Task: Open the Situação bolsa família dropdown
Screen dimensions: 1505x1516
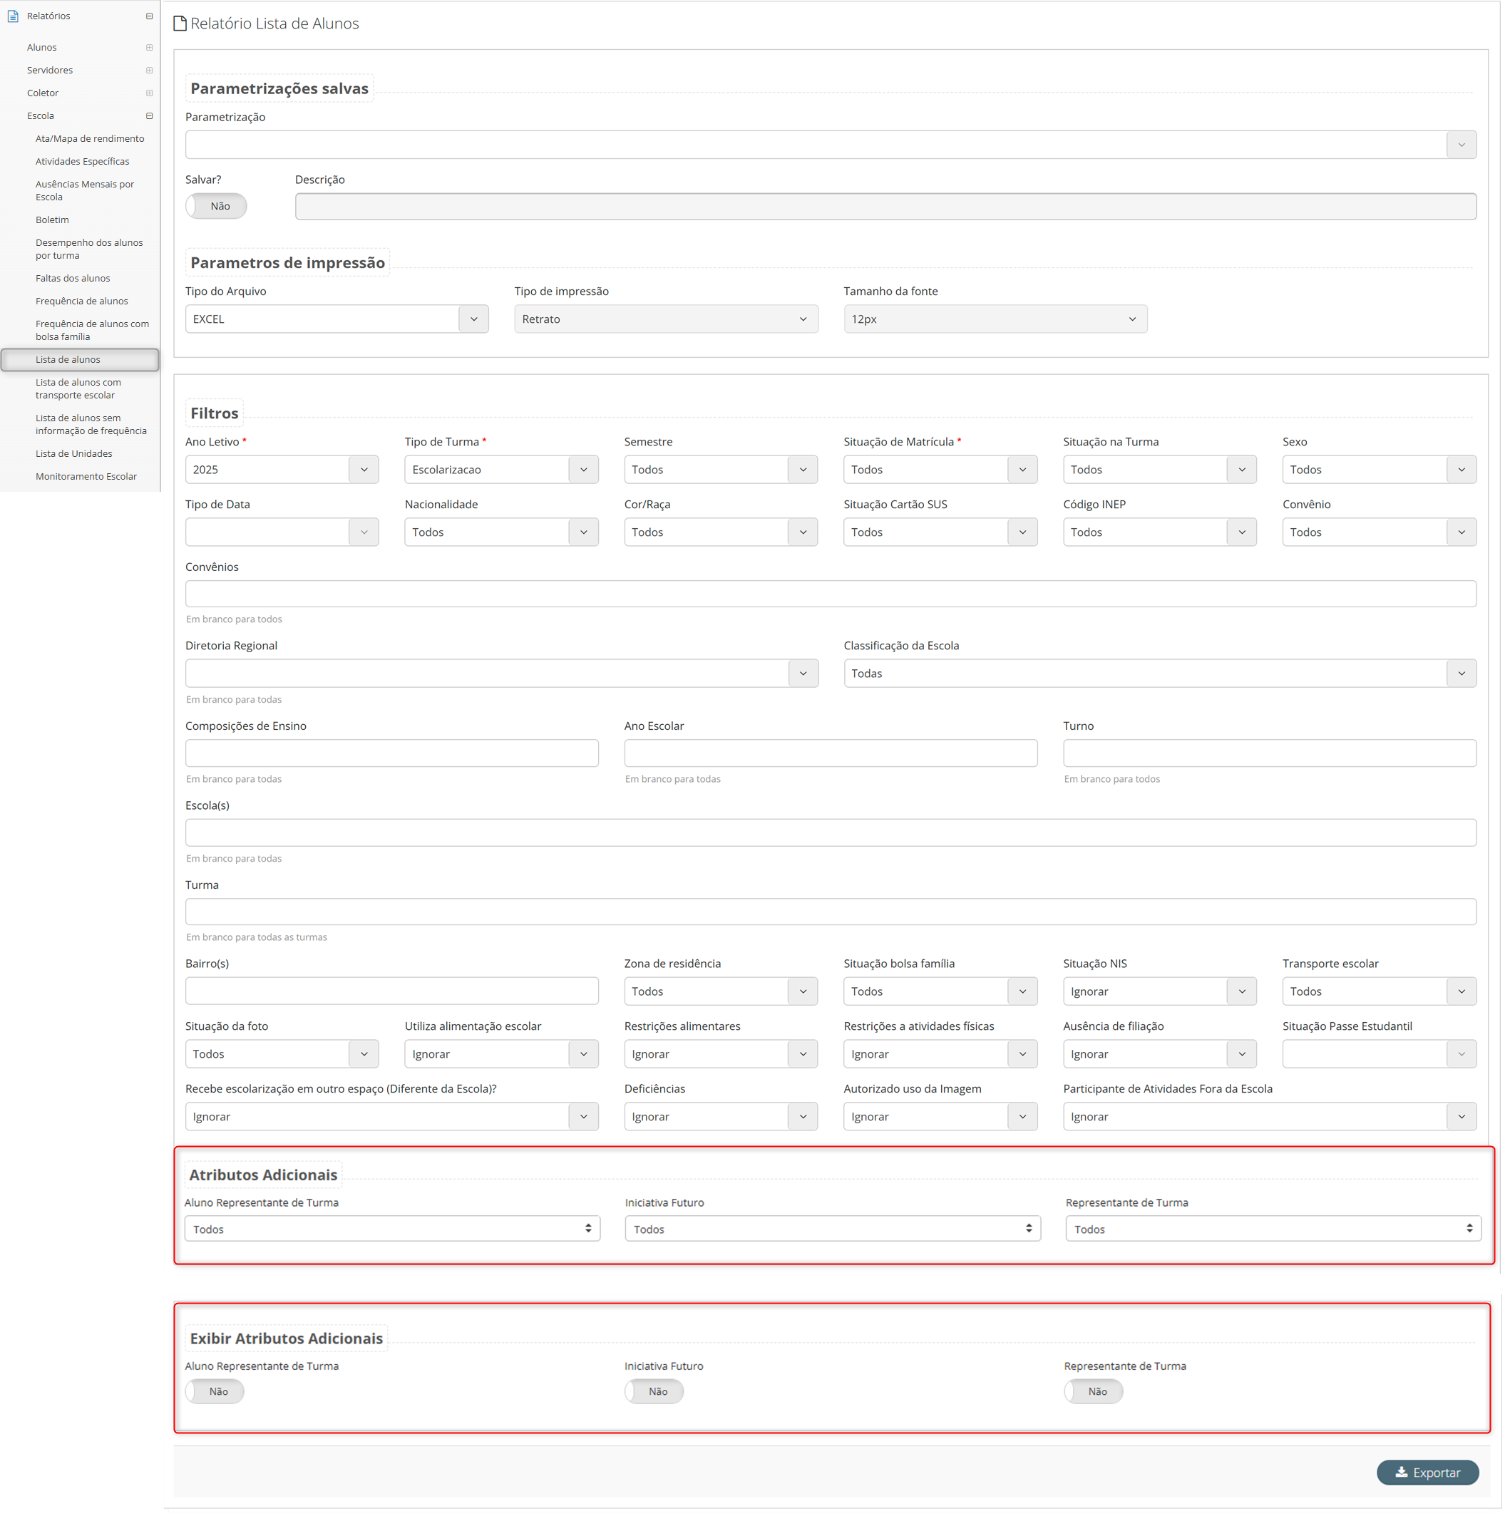Action: click(x=940, y=991)
